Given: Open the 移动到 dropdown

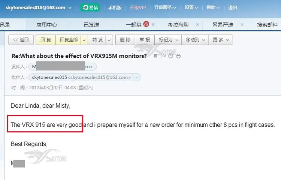Looking at the screenshot, I should tap(195, 40).
